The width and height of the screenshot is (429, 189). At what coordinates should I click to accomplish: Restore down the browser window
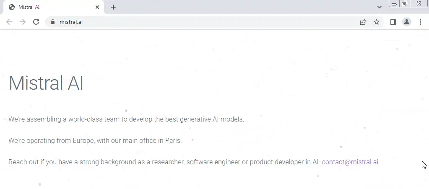click(x=405, y=4)
